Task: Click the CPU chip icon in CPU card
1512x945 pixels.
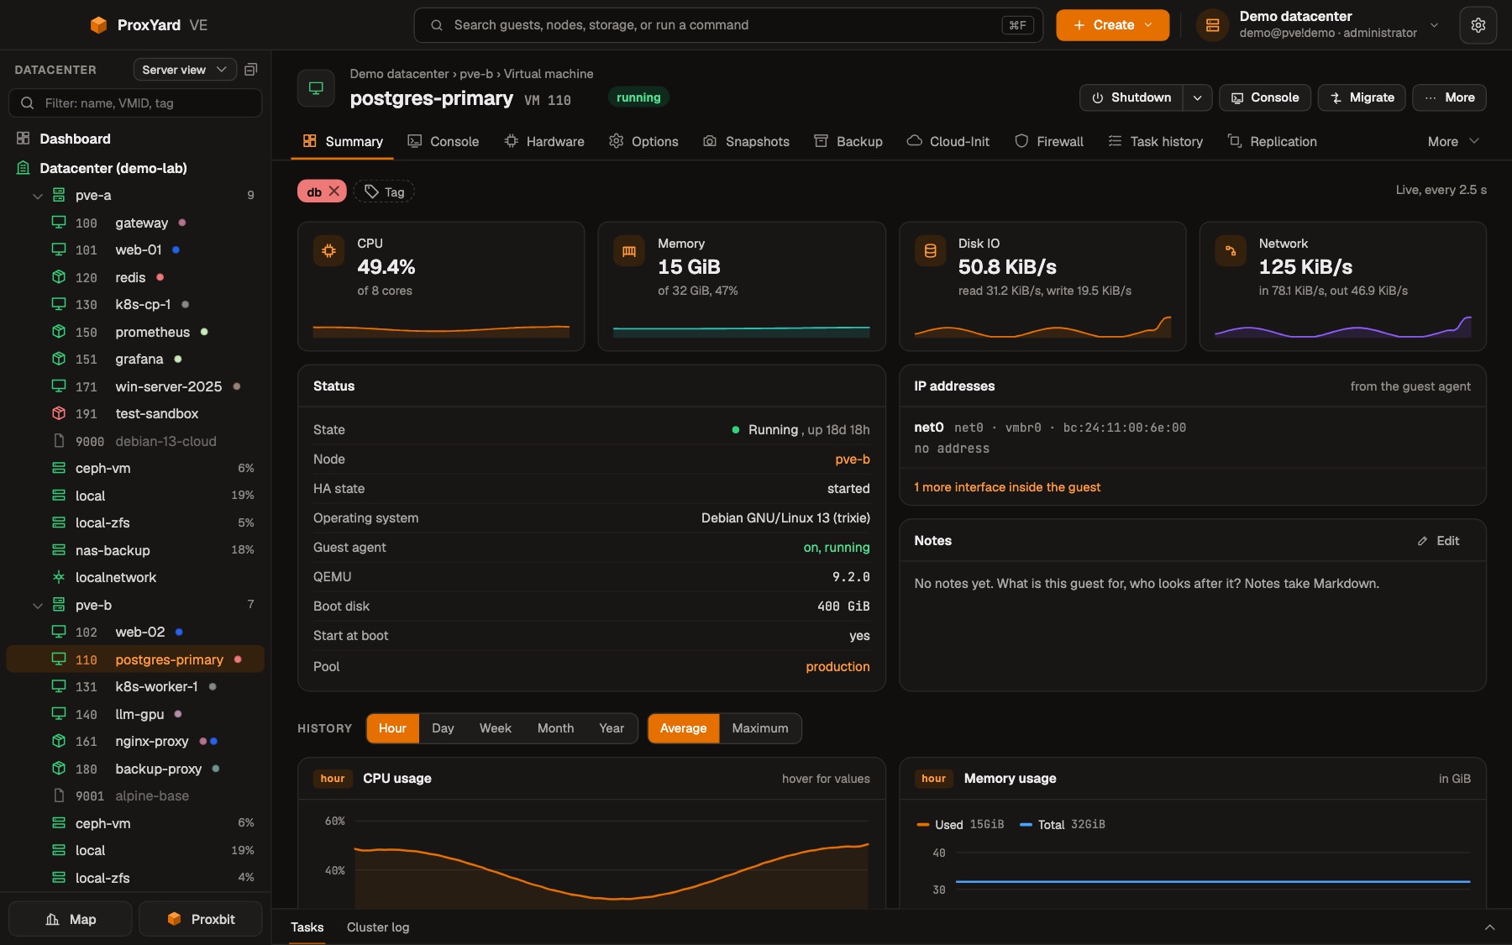Action: tap(328, 251)
